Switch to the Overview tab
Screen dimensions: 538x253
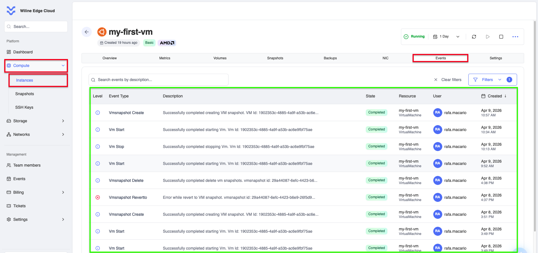click(110, 58)
